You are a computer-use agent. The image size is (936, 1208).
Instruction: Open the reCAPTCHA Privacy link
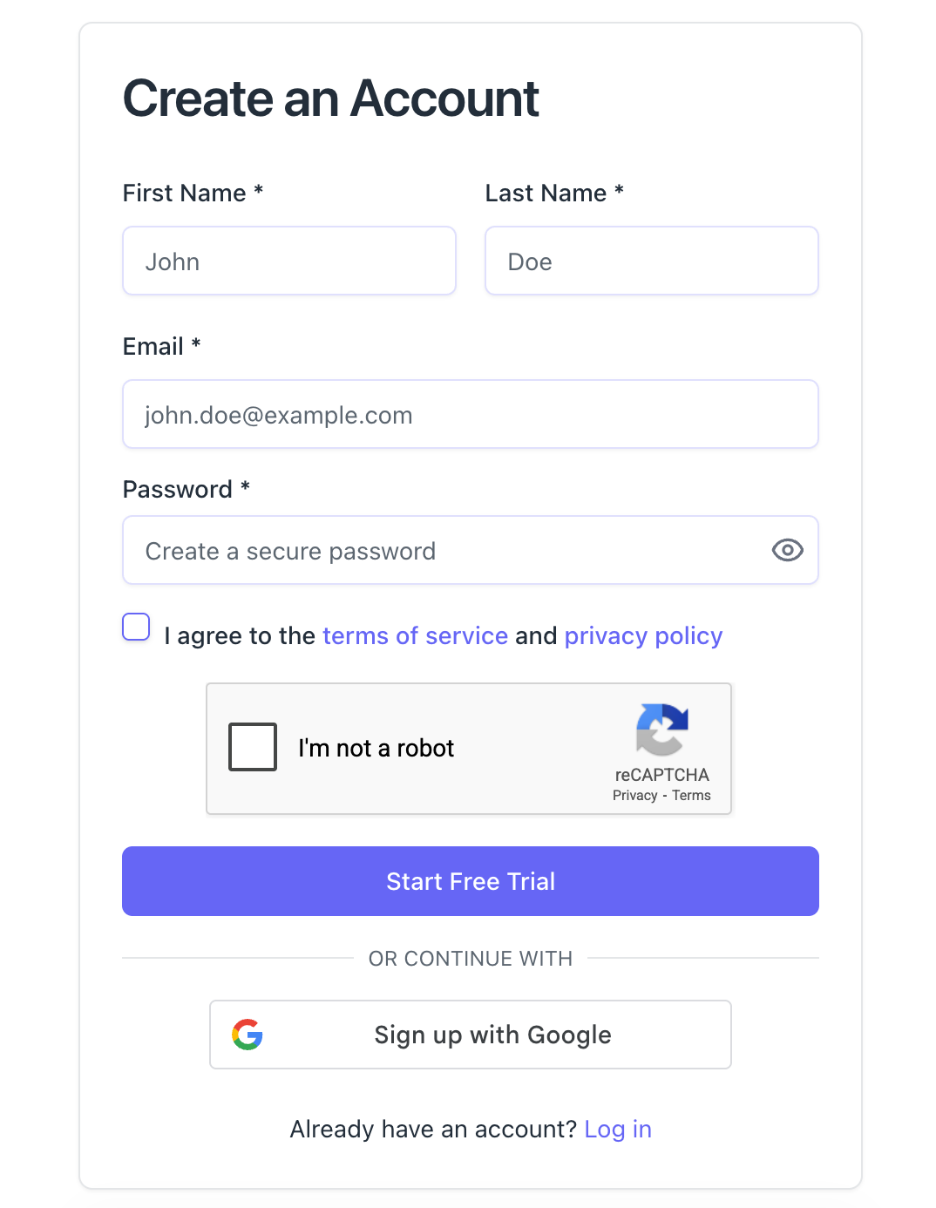click(634, 796)
